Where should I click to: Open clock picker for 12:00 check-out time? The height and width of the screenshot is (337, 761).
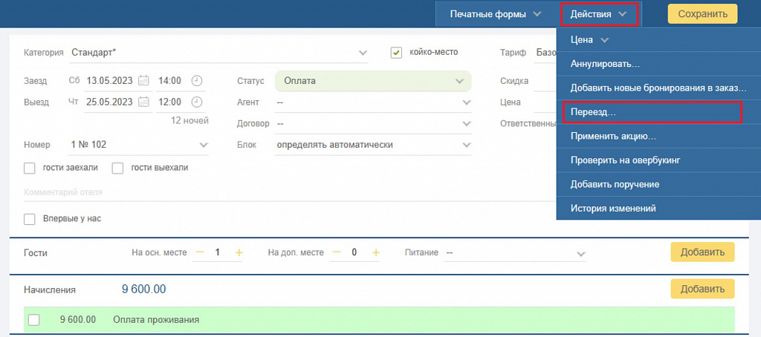click(x=196, y=102)
